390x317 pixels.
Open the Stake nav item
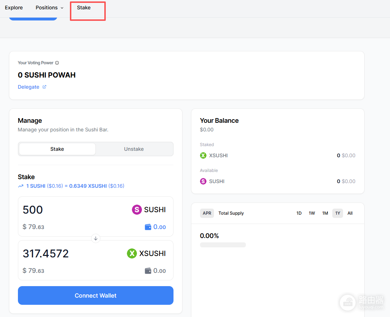point(84,8)
